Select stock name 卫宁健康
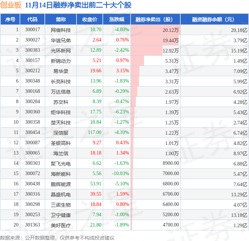This screenshot has height=241, width=249. (61, 215)
